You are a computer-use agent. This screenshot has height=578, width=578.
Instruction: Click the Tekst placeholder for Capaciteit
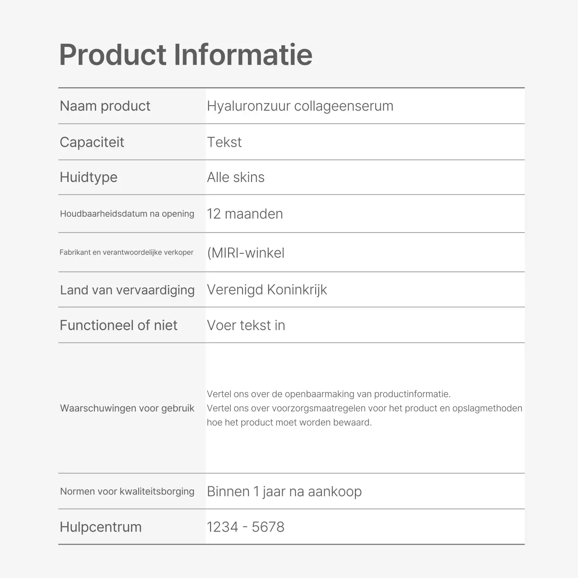pos(224,142)
